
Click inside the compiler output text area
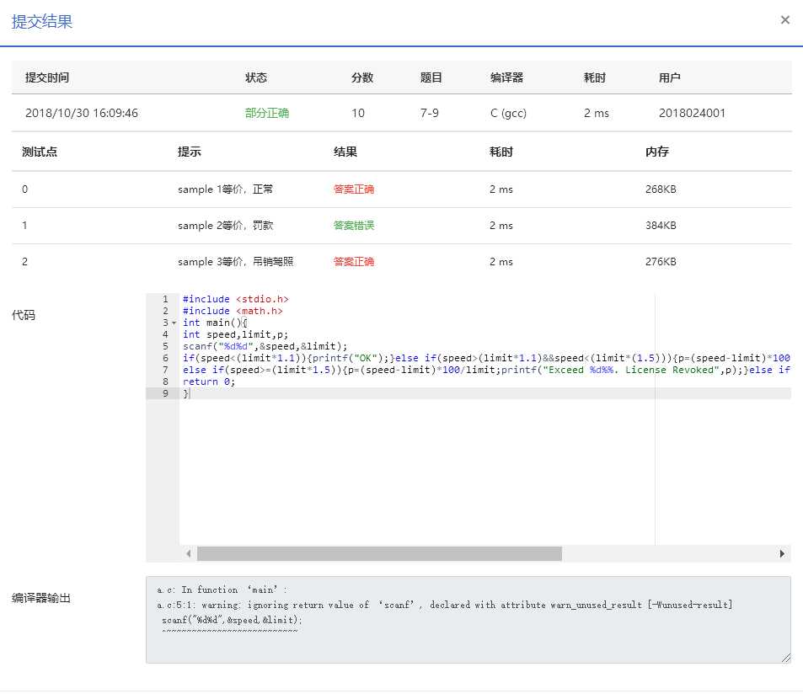(468, 620)
